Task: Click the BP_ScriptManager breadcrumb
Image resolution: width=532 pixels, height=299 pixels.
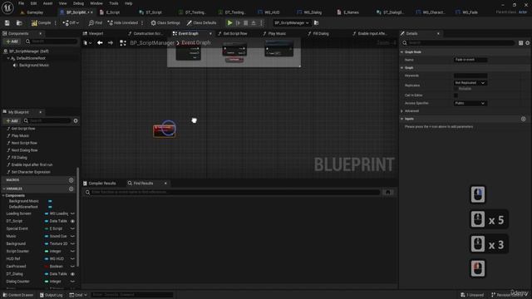Action: click(x=152, y=42)
